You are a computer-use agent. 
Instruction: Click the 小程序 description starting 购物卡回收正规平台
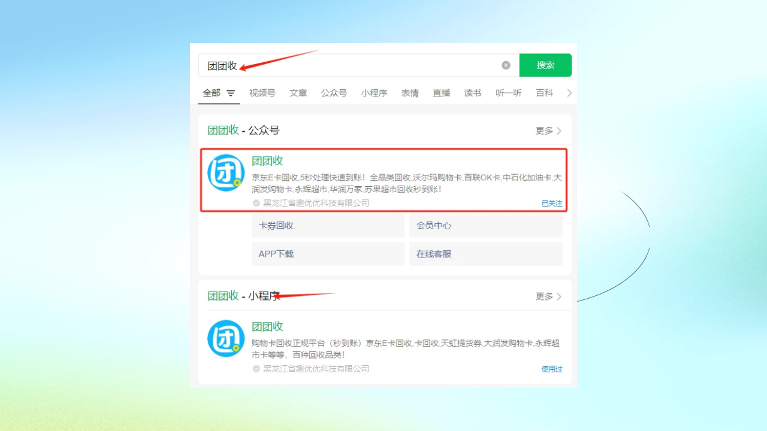pyautogui.click(x=406, y=349)
